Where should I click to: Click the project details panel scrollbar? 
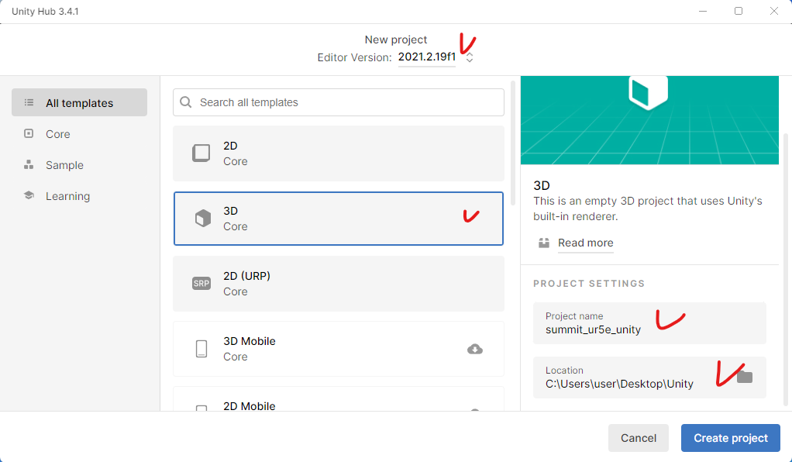(x=786, y=269)
